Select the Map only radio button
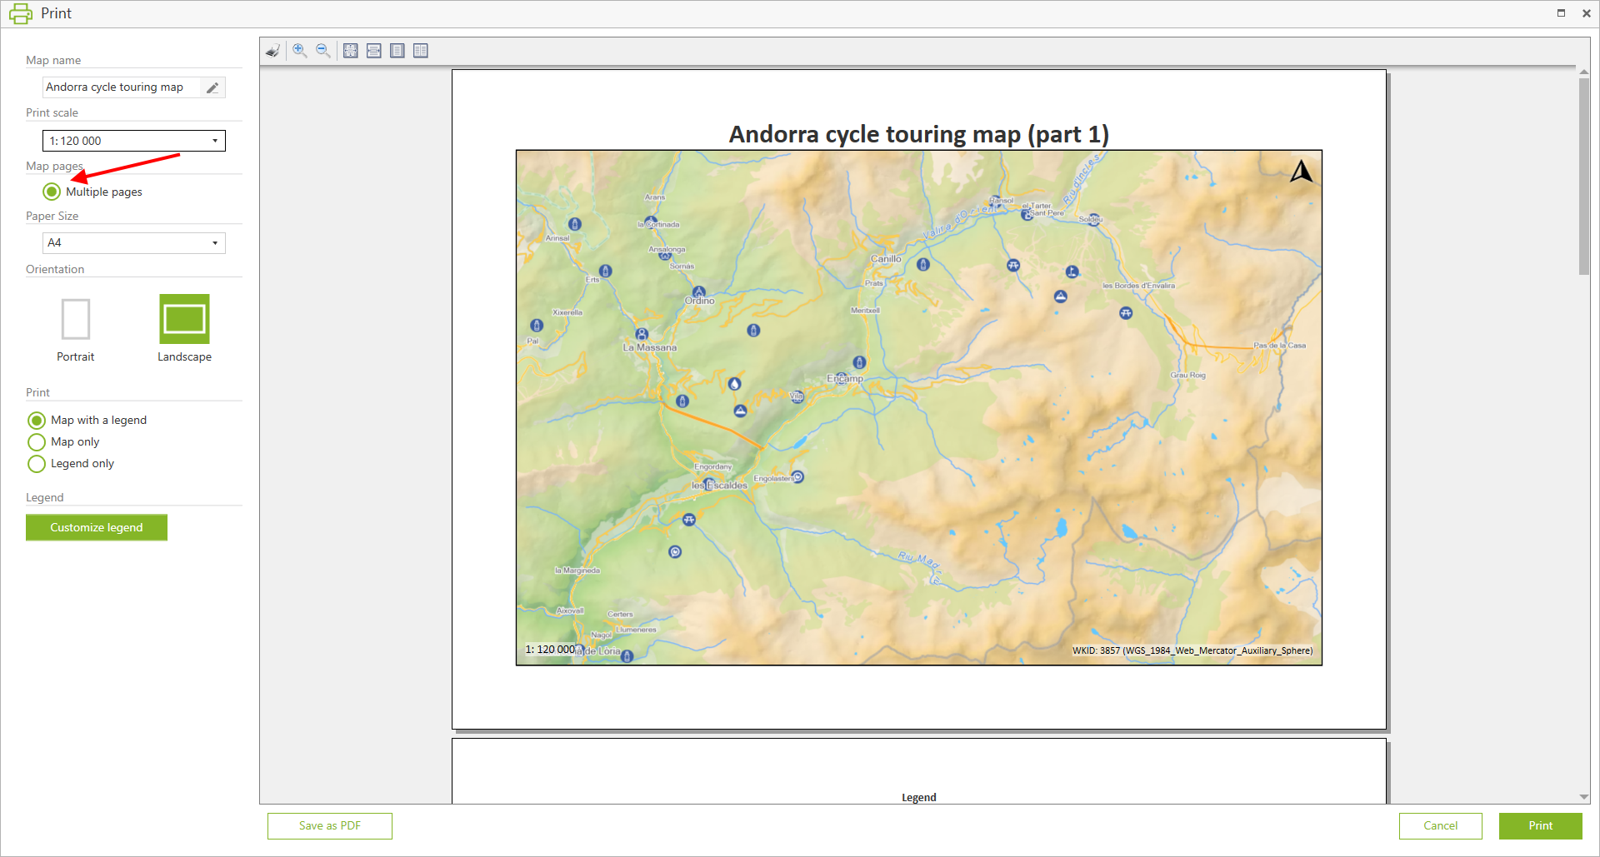 point(37,442)
